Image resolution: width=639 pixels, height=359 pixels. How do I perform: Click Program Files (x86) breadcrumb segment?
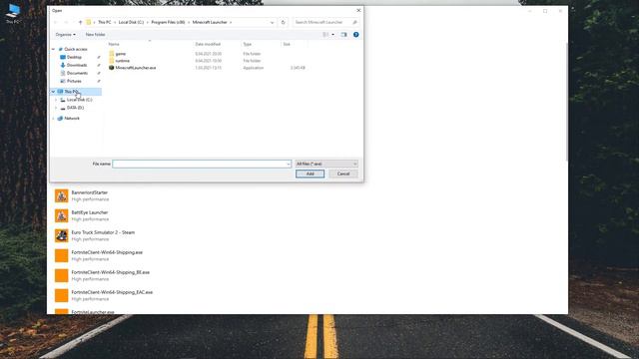click(168, 22)
